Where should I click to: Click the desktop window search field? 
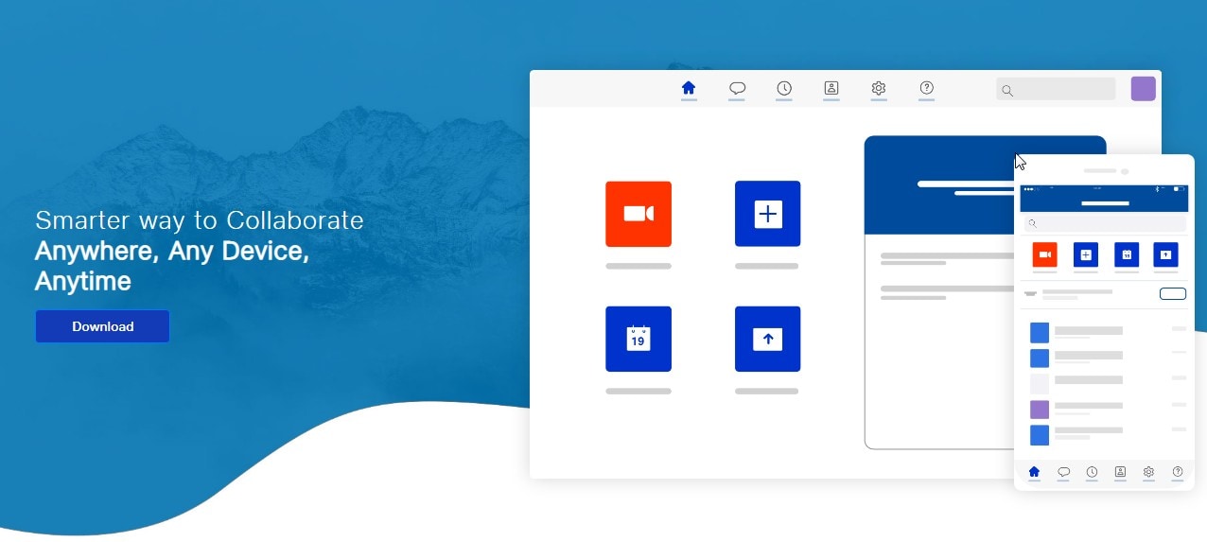click(x=1056, y=90)
